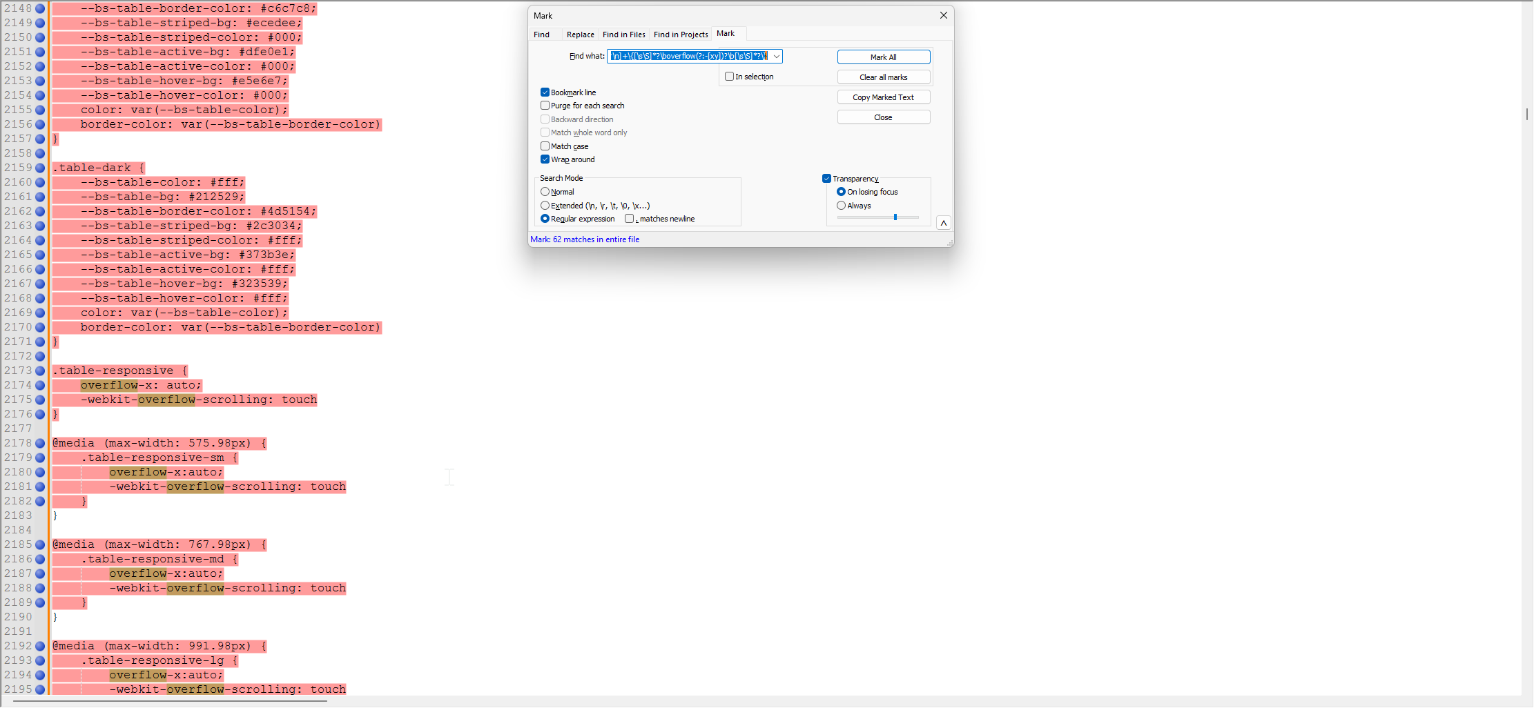The width and height of the screenshot is (1534, 708).
Task: Enable the Match case option
Action: (x=545, y=146)
